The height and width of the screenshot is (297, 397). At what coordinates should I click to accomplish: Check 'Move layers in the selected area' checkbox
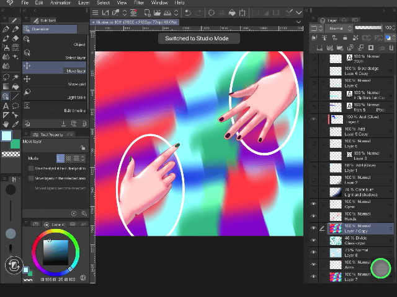[31, 178]
